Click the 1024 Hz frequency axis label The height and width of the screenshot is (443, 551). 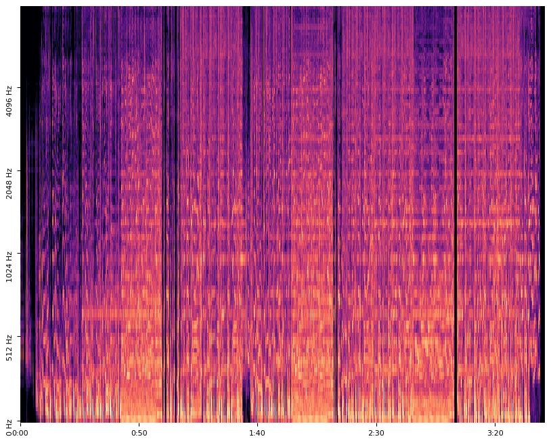9,266
